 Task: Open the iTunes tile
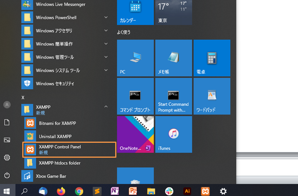(174, 134)
